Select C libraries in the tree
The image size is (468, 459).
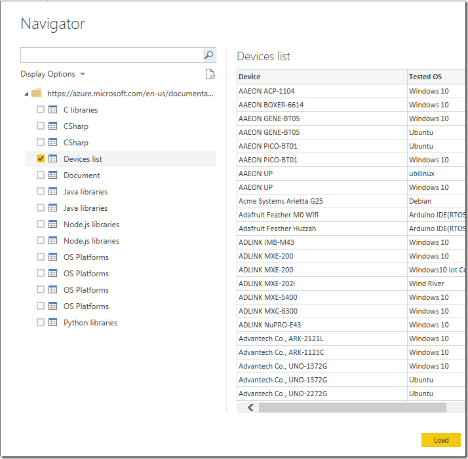coord(81,110)
